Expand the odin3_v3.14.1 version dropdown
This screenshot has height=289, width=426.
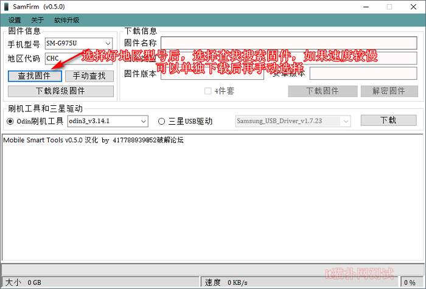tap(144, 121)
